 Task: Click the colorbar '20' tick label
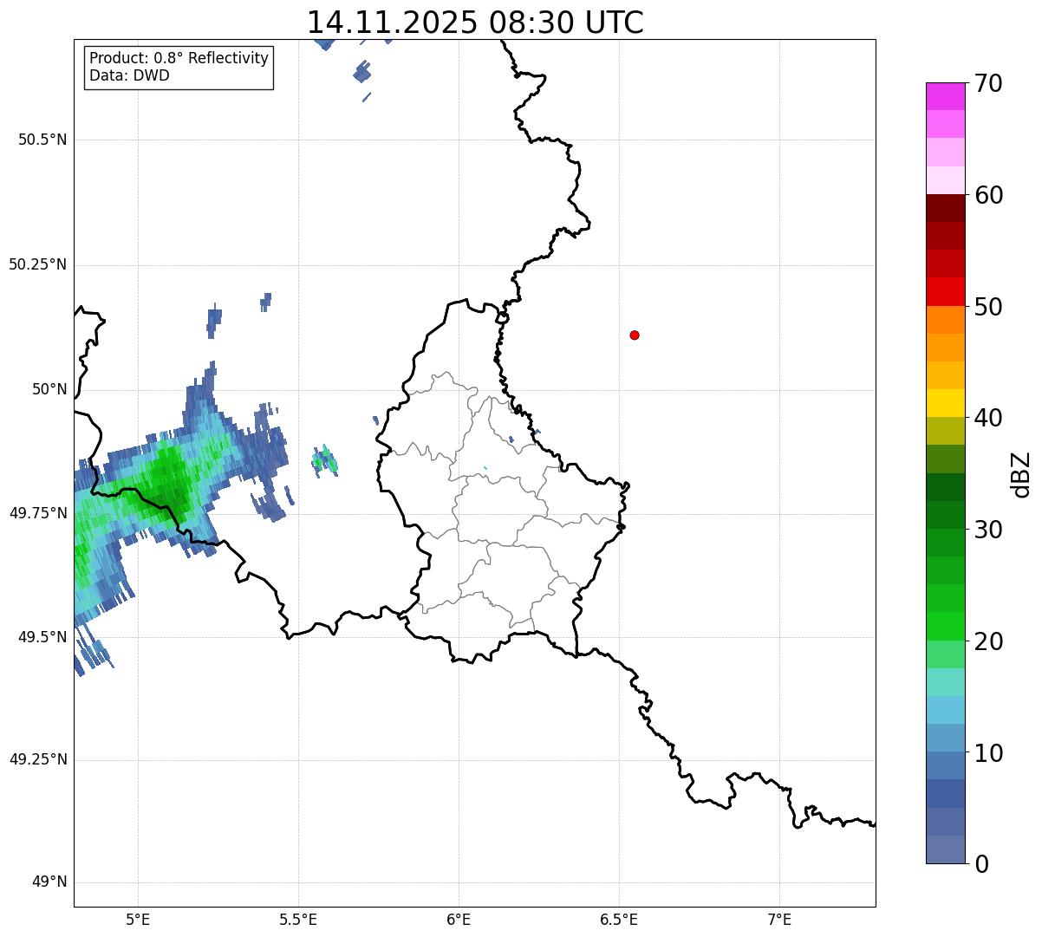[x=988, y=641]
